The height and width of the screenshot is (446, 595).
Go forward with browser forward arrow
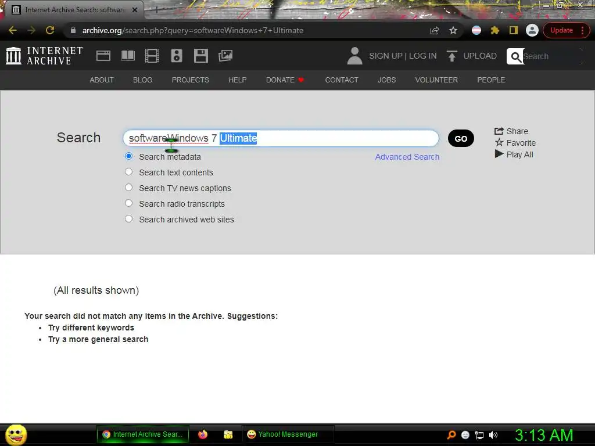31,30
